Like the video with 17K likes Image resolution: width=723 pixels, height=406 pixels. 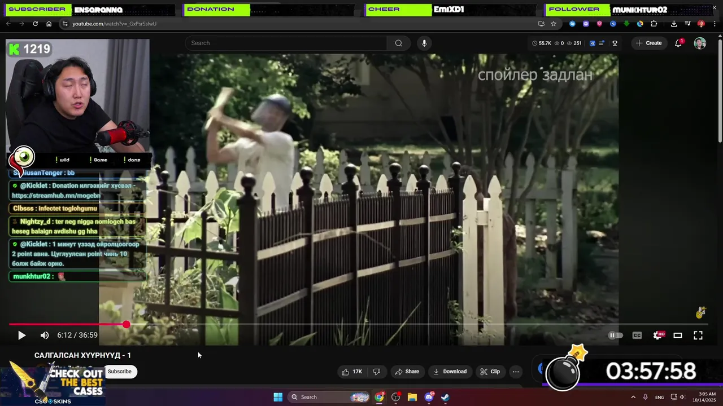[x=352, y=372]
